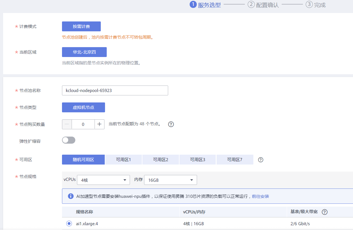Click the 节点池名称 field label
The image size is (353, 230).
tap(30, 90)
